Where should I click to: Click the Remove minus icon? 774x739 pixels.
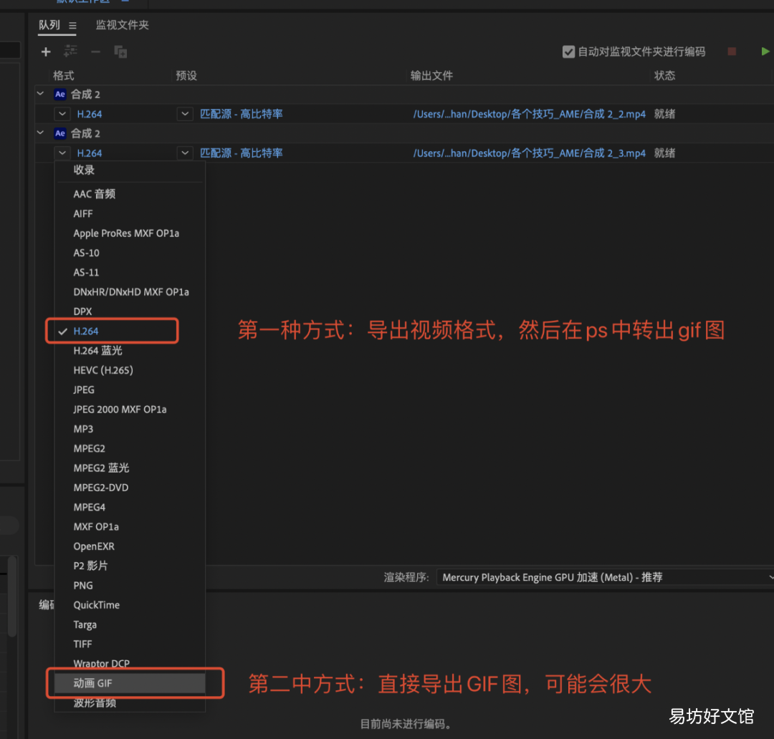[96, 52]
